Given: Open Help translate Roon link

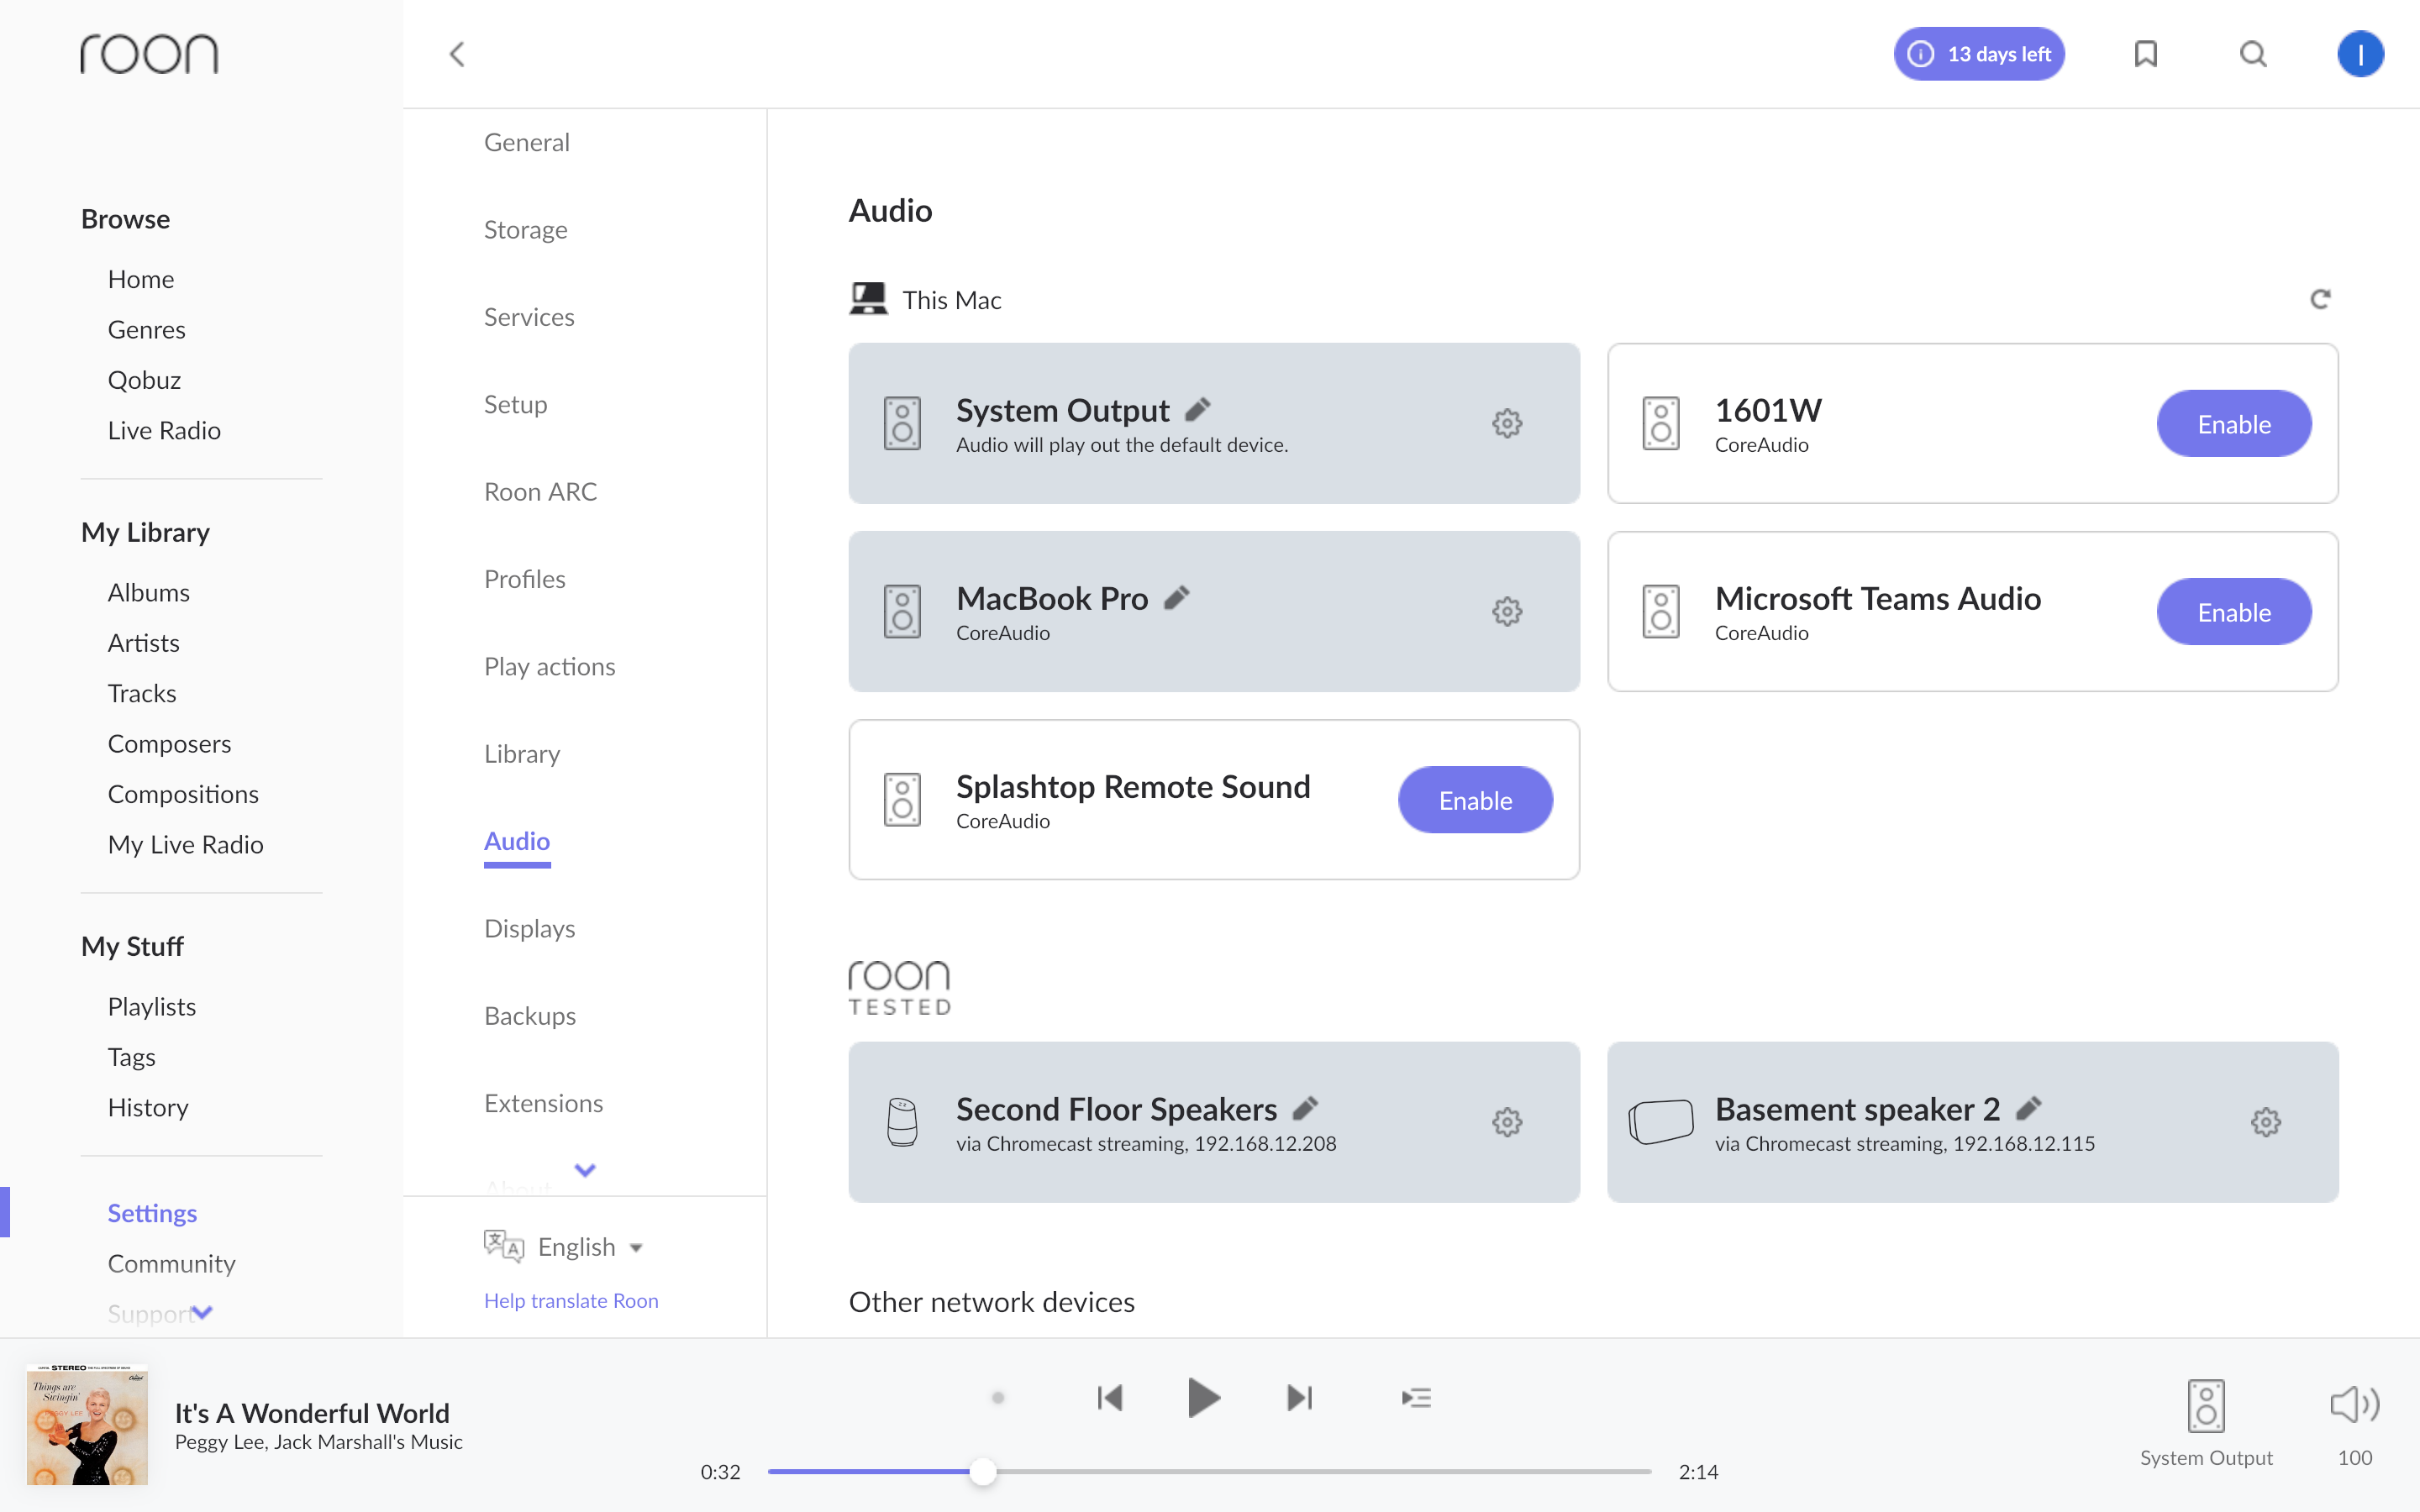Looking at the screenshot, I should [x=571, y=1300].
